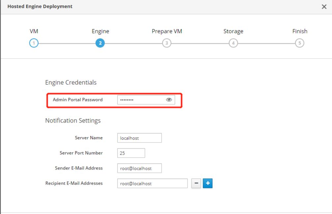This screenshot has height=214, width=332.
Task: Show the Admin Portal password with eye icon
Action: (x=169, y=100)
